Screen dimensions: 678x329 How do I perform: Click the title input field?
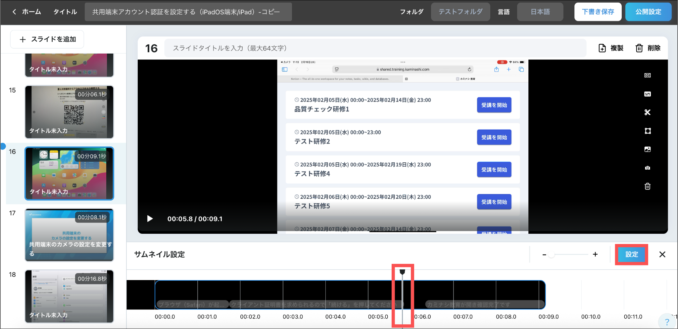tap(188, 12)
